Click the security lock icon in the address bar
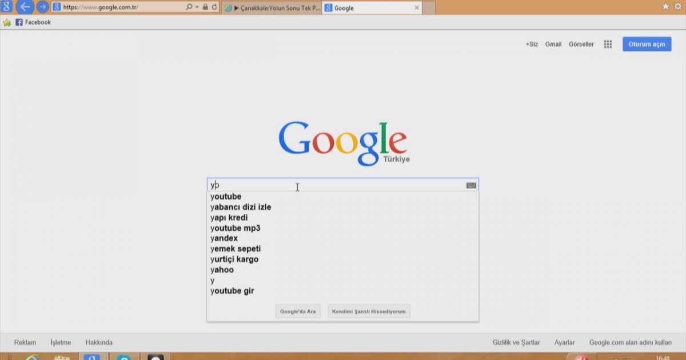The width and height of the screenshot is (686, 360). click(x=205, y=7)
